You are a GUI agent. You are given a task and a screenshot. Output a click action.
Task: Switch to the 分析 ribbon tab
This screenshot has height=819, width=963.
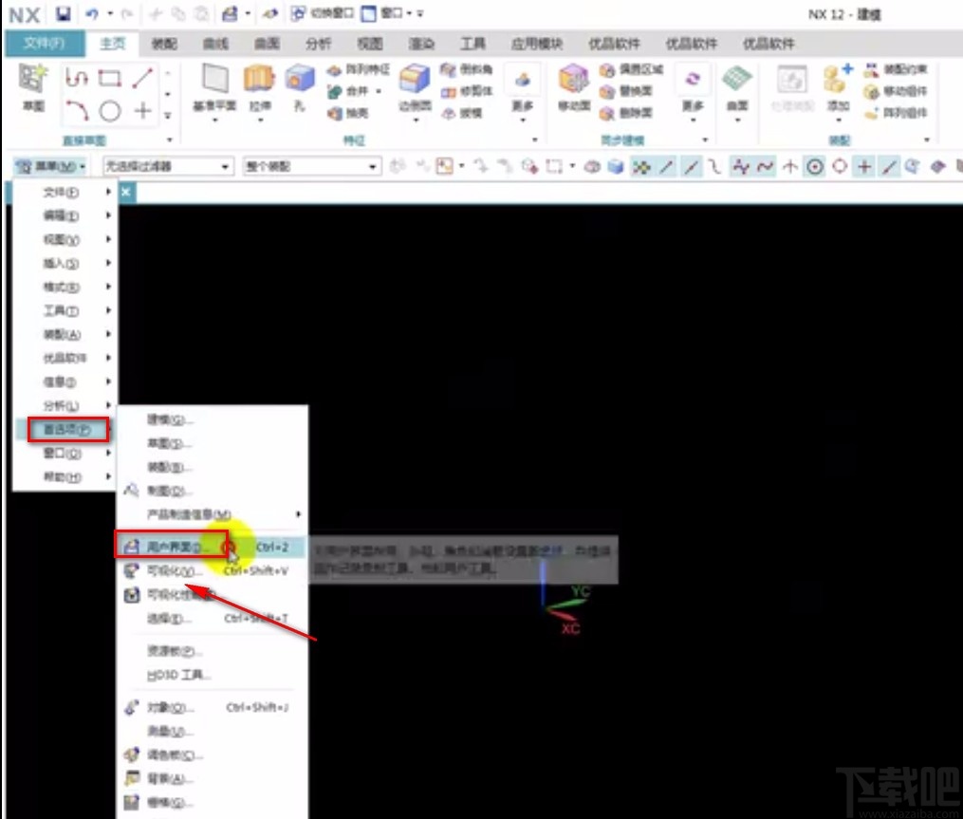[318, 44]
